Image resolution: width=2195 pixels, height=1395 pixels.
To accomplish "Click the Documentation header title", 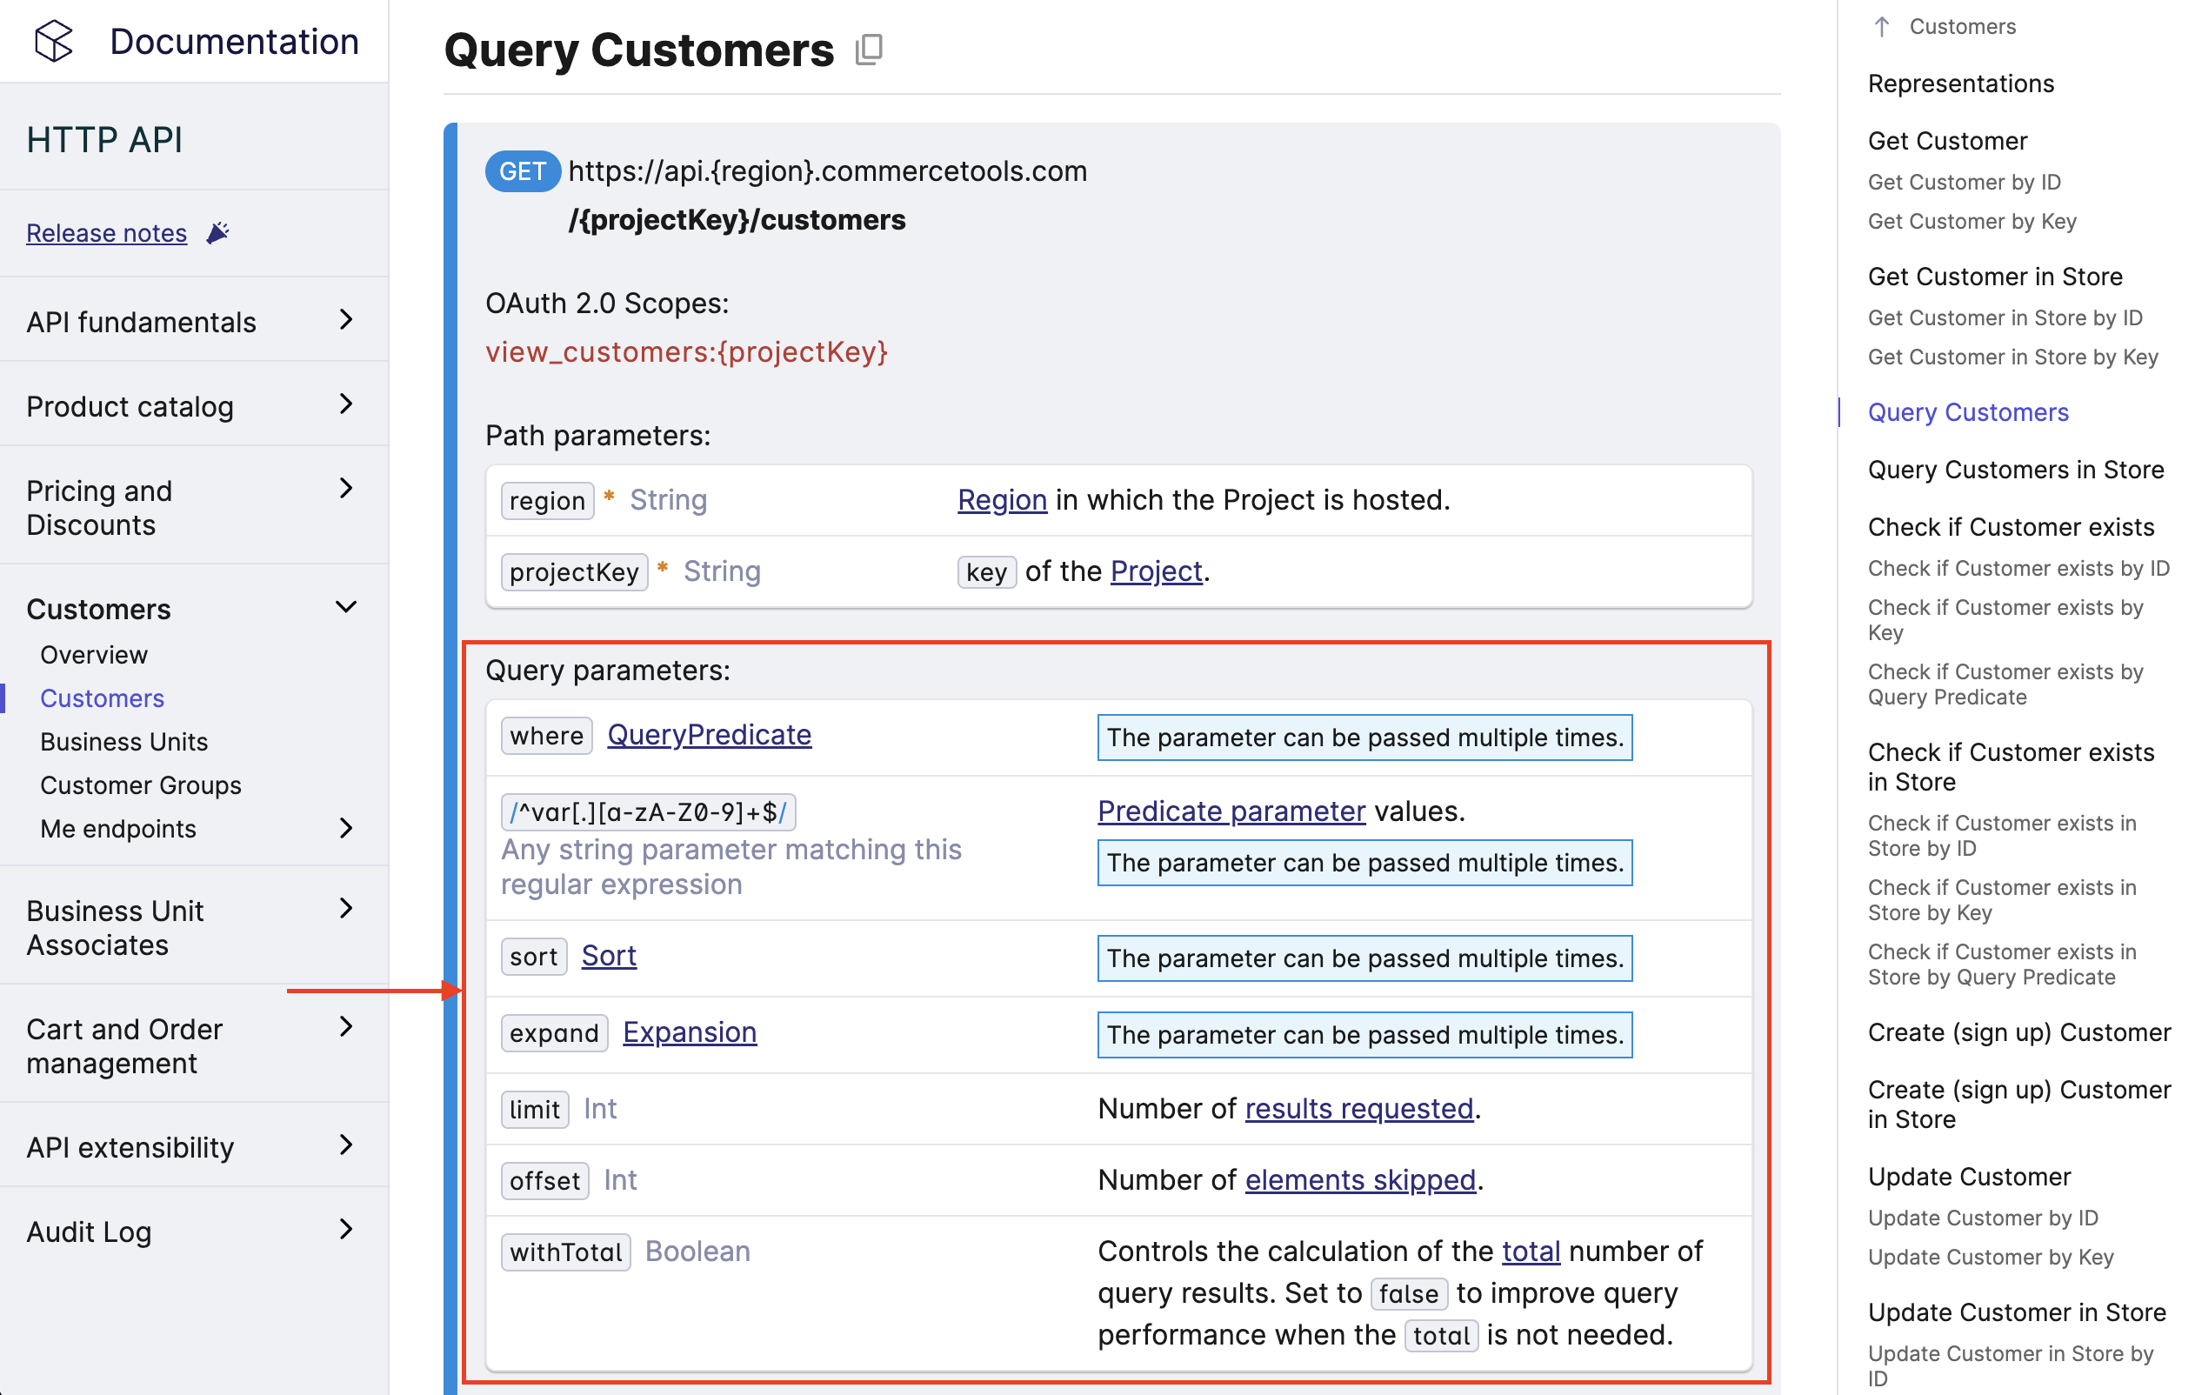I will click(234, 41).
